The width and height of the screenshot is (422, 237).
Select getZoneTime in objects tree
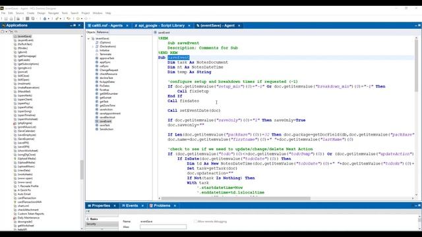pyautogui.click(x=107, y=105)
